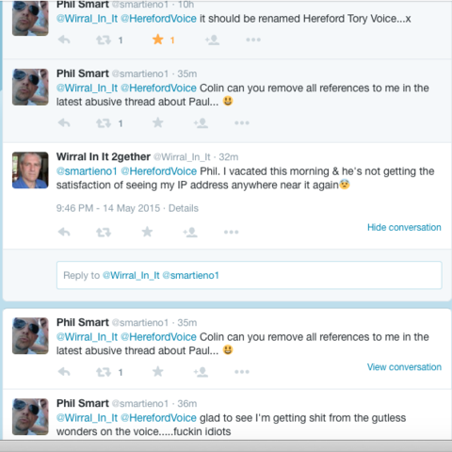
Task: Open more options under the 9:46 PM tweet
Action: point(232,233)
